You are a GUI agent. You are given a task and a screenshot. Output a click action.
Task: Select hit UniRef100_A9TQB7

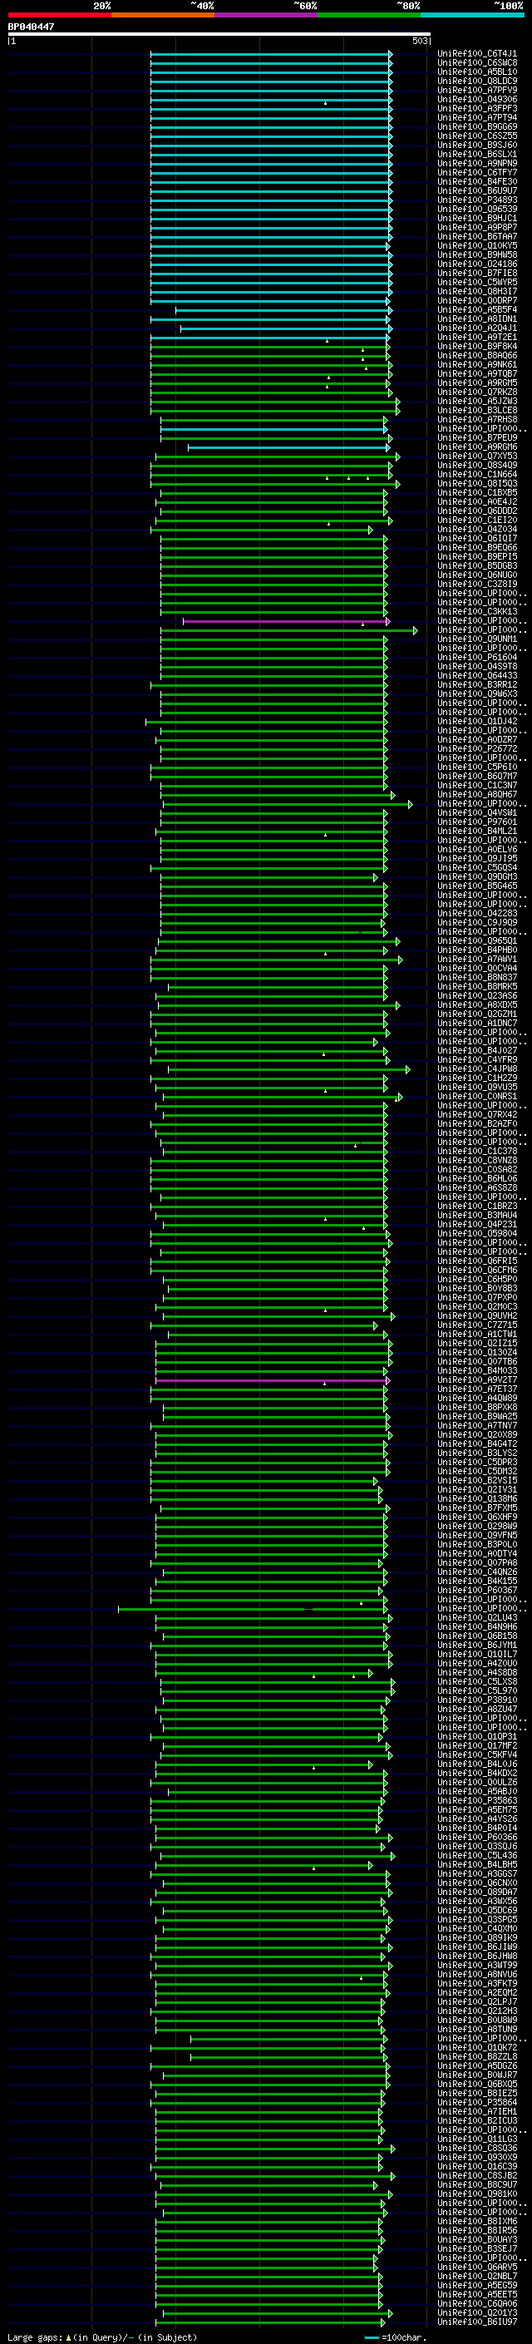pyautogui.click(x=477, y=374)
